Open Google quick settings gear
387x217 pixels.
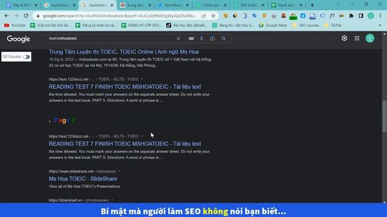pos(344,39)
